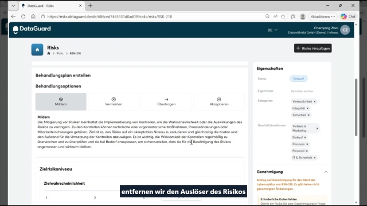This screenshot has width=367, height=206.
Task: Open the CZ user avatar menu
Action: [345, 30]
